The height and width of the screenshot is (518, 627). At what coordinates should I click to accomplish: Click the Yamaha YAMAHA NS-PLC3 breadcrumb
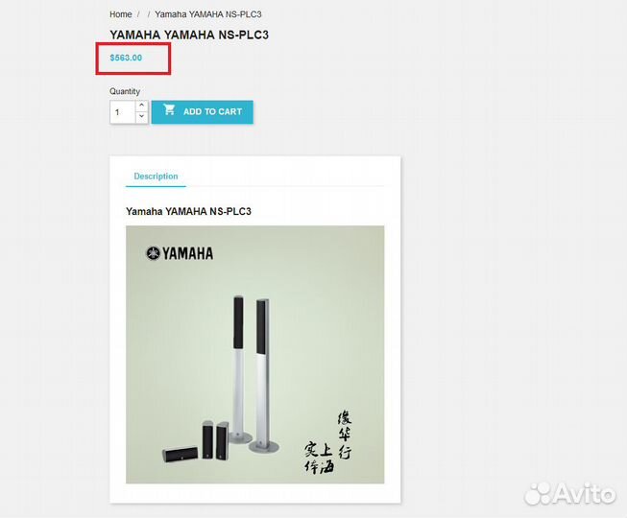[208, 14]
